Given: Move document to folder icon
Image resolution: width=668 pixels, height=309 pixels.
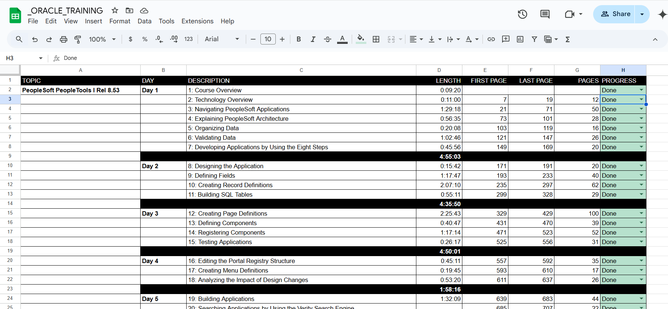Looking at the screenshot, I should (x=129, y=10).
